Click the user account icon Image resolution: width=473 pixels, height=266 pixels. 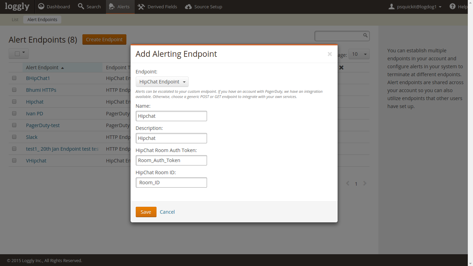(392, 7)
